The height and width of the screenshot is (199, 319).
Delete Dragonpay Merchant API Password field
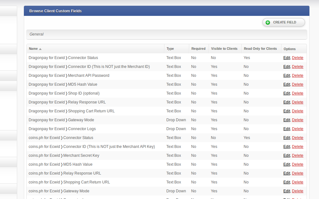[297, 76]
